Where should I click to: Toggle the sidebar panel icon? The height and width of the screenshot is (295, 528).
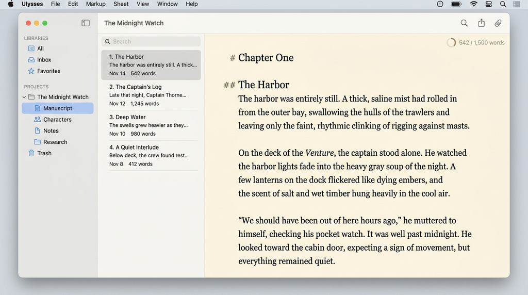tap(86, 23)
